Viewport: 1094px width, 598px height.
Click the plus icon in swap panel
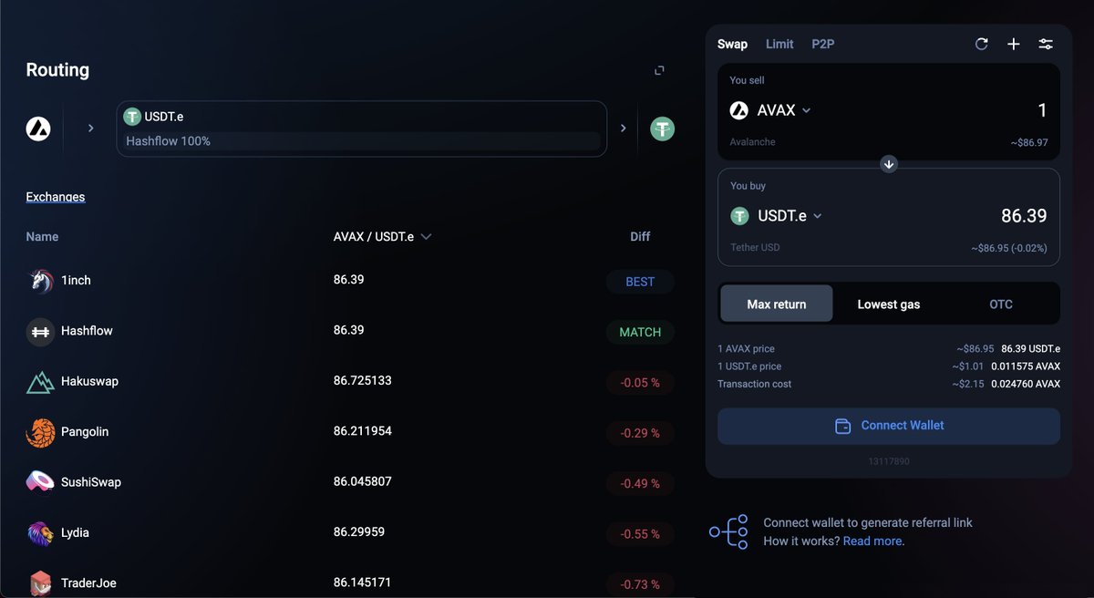(x=1013, y=44)
